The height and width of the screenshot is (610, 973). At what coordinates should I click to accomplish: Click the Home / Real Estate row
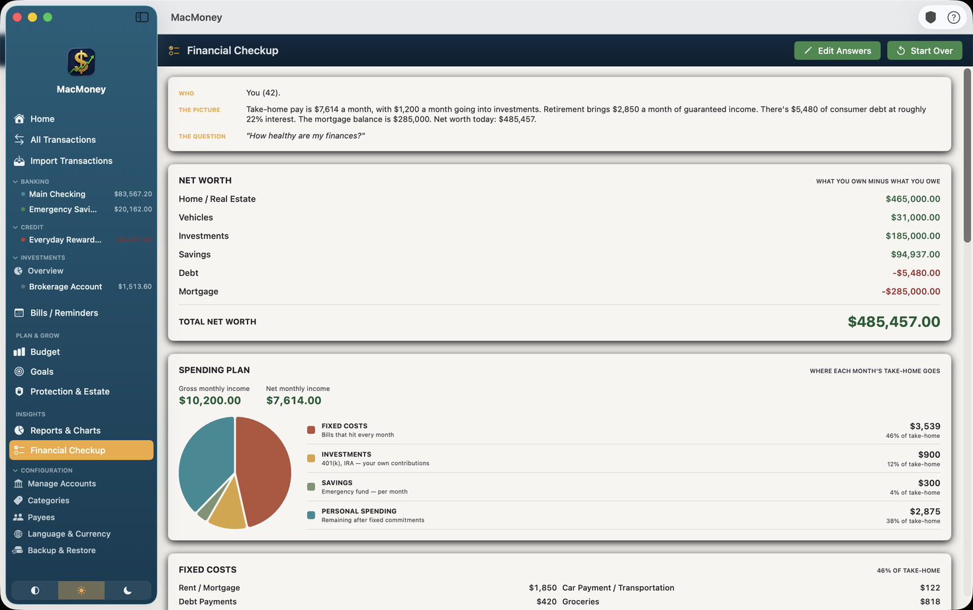click(x=559, y=199)
